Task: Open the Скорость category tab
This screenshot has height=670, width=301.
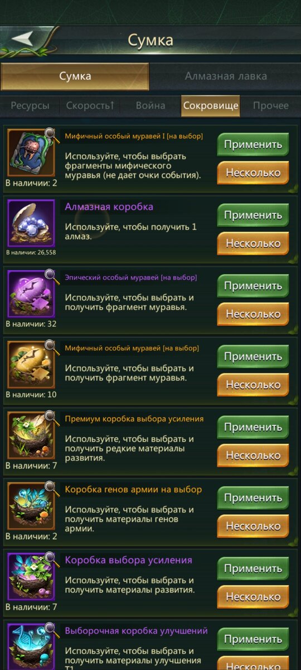Action: click(90, 106)
